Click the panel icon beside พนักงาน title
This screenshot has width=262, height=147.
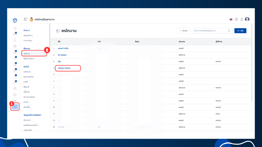pos(58,31)
